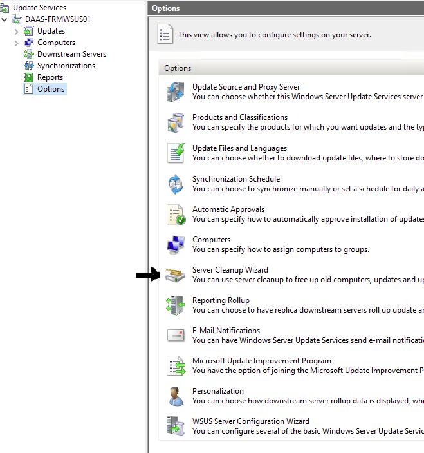Screen dimensions: 424x453
Task: Click Microsoft Update Improvement Program icon
Action: (x=176, y=366)
